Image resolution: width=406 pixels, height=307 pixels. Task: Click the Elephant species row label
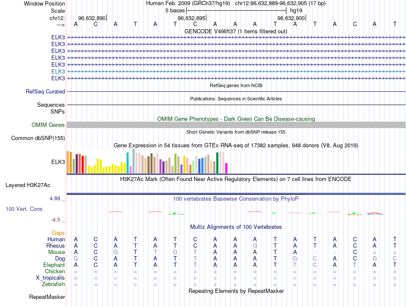tap(54, 265)
